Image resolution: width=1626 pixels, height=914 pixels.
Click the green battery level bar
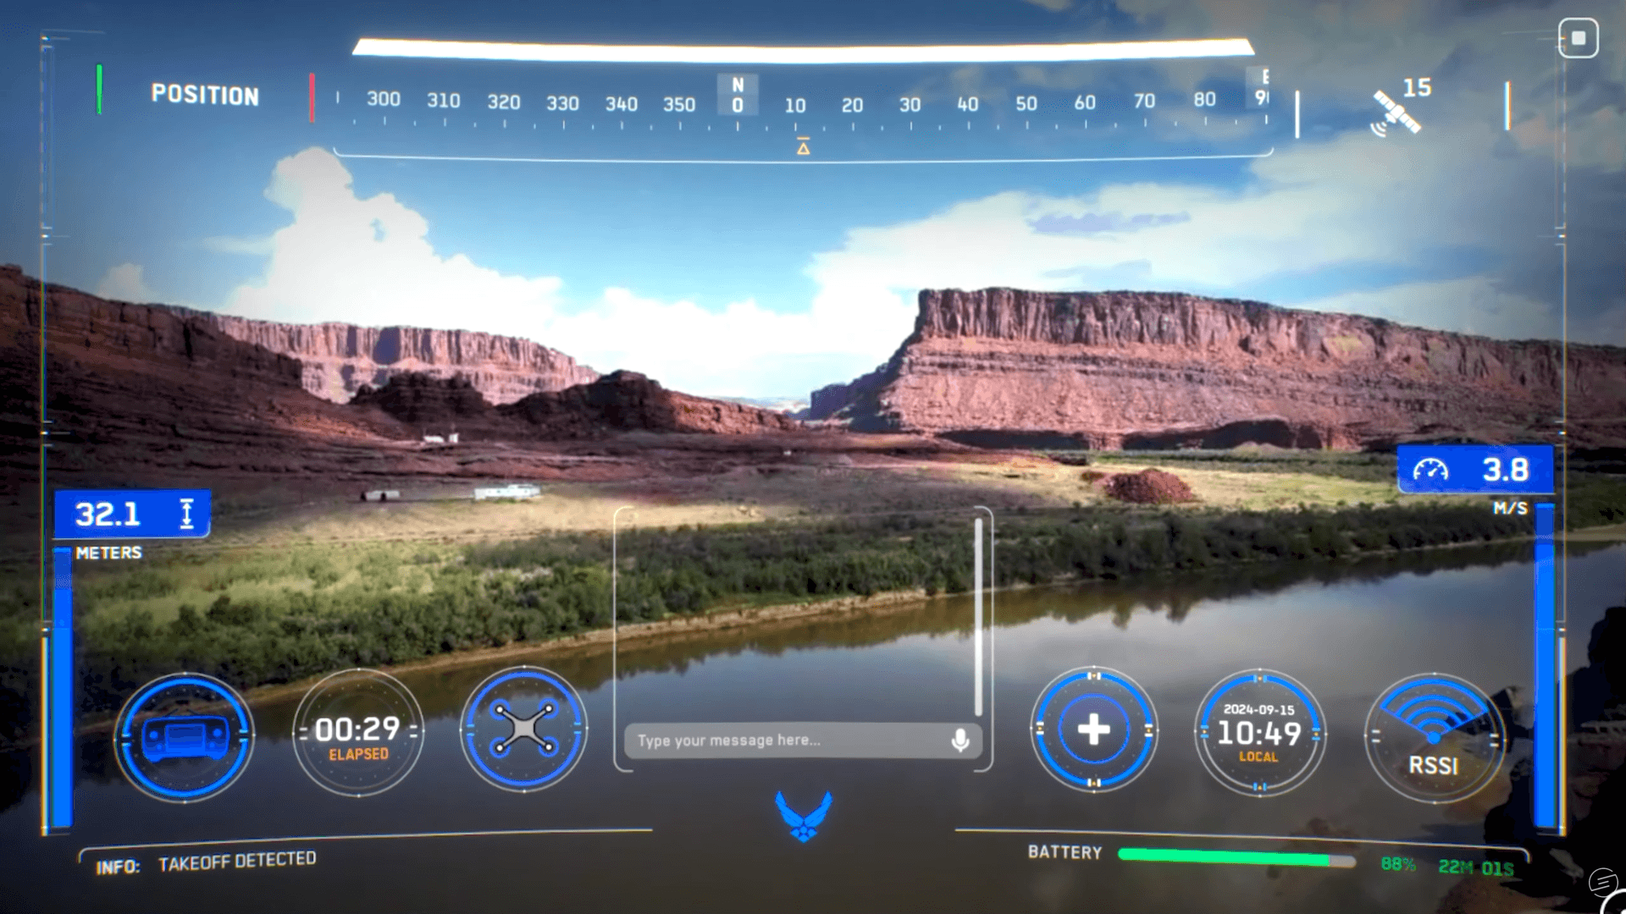coord(1224,858)
